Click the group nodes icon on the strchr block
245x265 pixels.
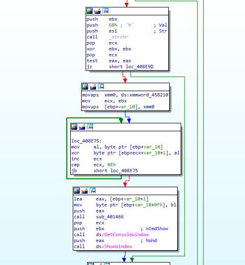105,11
